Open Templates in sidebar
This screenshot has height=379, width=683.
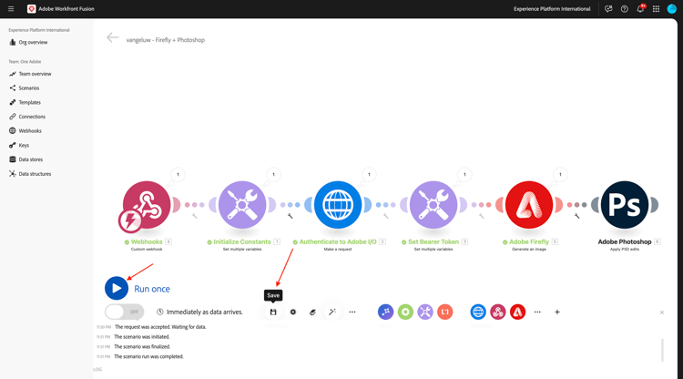click(25, 102)
